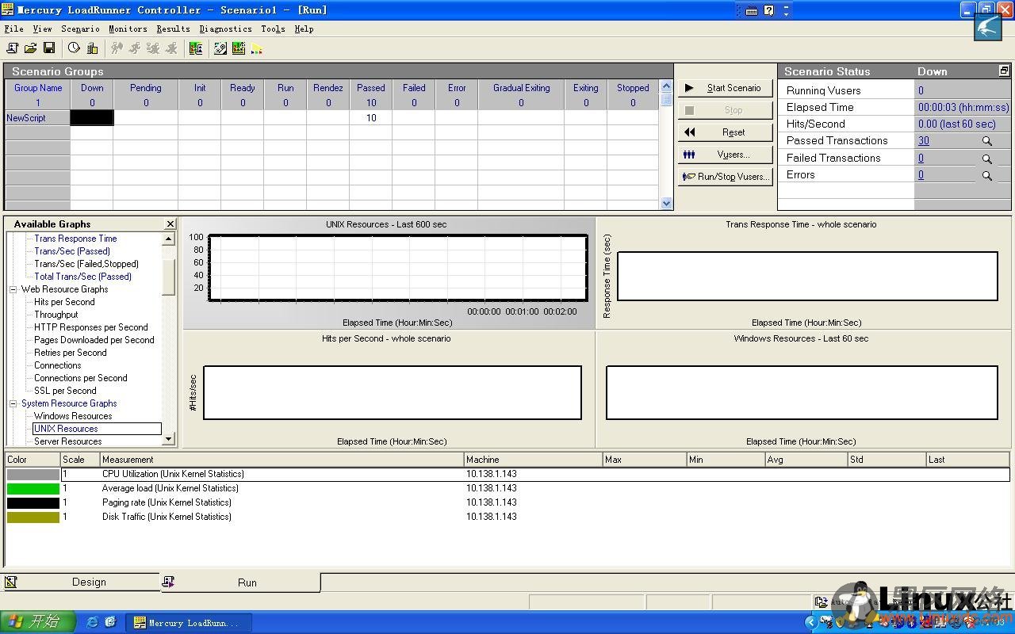Close the Available Graphs panel
Screen dimensions: 1015x634
[x=170, y=224]
